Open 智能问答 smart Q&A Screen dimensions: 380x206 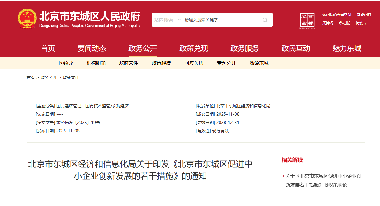click(x=364, y=15)
